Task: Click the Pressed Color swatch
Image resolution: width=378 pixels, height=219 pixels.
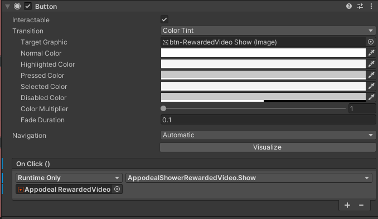Action: click(263, 75)
